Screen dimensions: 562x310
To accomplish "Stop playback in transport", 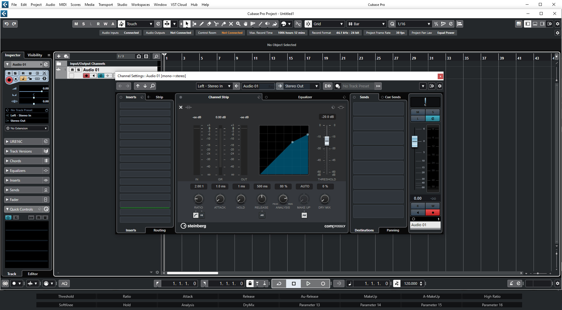I will coord(294,284).
